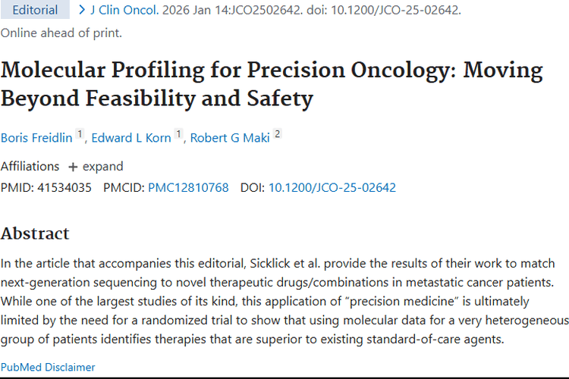This screenshot has height=379, width=569.
Task: Click the Affiliations label
Action: pos(30,167)
